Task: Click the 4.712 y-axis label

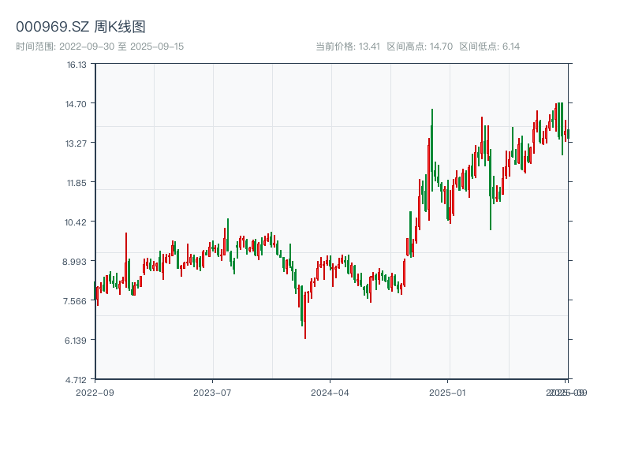Action: 76,380
